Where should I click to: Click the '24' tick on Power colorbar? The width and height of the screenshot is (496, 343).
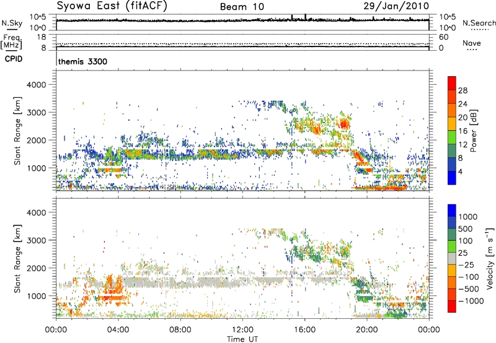[463, 104]
